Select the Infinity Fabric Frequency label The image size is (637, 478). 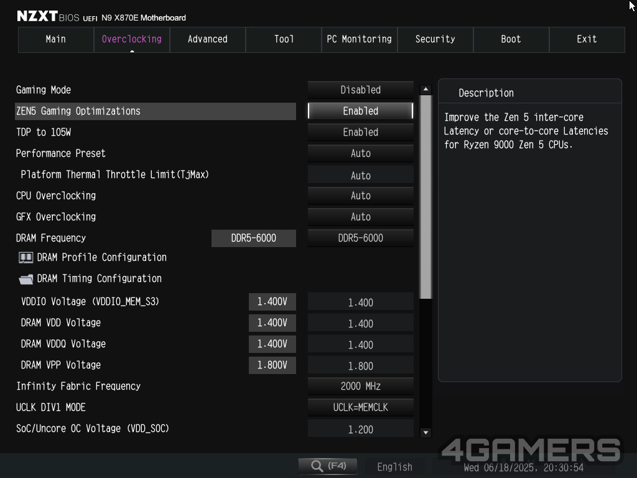[x=78, y=386]
